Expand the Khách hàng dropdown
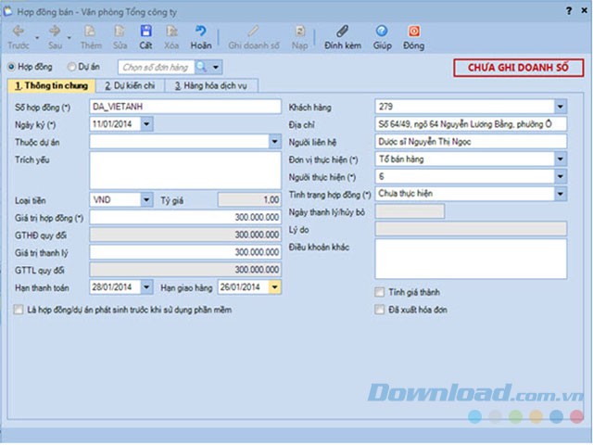 point(560,107)
